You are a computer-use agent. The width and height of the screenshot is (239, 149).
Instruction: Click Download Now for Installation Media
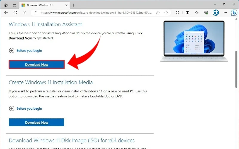(x=36, y=122)
